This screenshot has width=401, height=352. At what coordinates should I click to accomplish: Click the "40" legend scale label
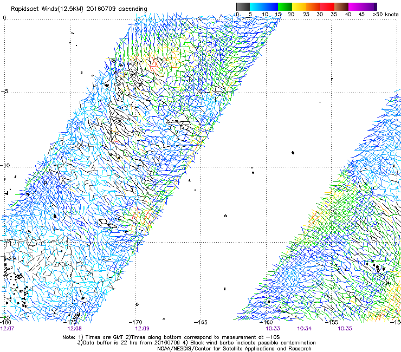click(348, 15)
